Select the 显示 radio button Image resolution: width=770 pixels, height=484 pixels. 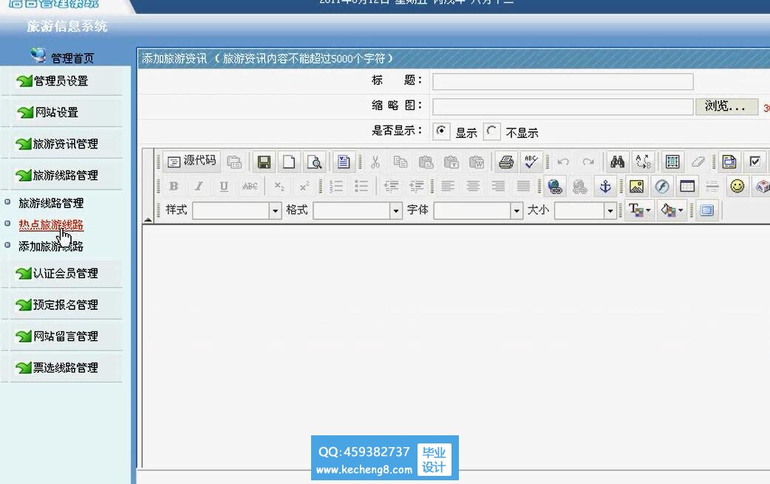(441, 131)
